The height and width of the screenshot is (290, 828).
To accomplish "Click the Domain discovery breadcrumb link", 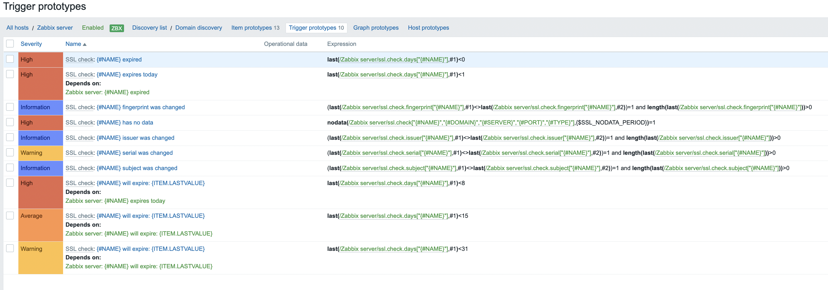I will (x=198, y=28).
